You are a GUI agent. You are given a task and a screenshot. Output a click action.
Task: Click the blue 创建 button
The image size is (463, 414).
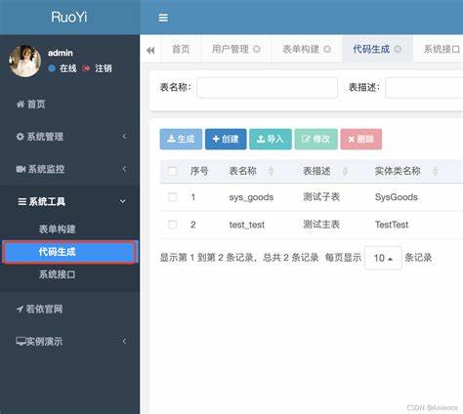pyautogui.click(x=226, y=139)
